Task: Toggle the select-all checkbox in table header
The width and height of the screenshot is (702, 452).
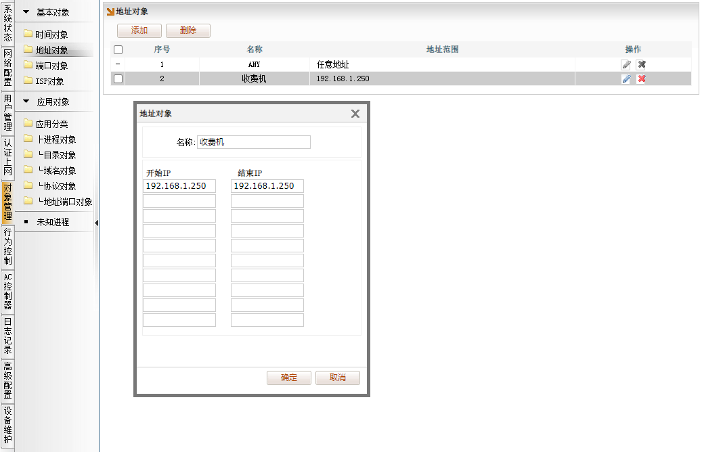Action: tap(118, 49)
